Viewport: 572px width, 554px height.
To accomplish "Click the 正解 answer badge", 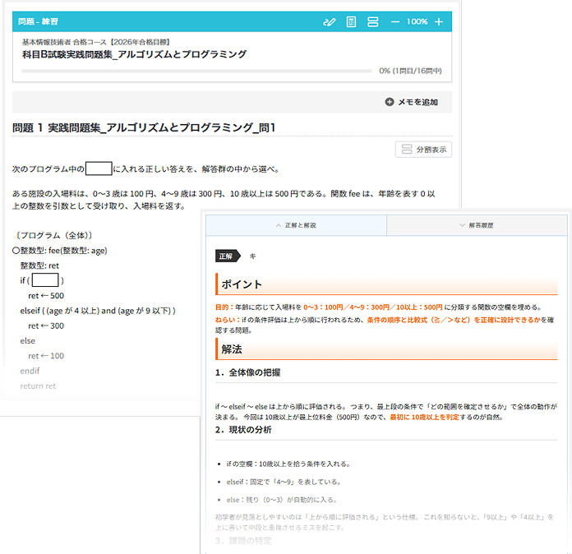I will point(227,256).
